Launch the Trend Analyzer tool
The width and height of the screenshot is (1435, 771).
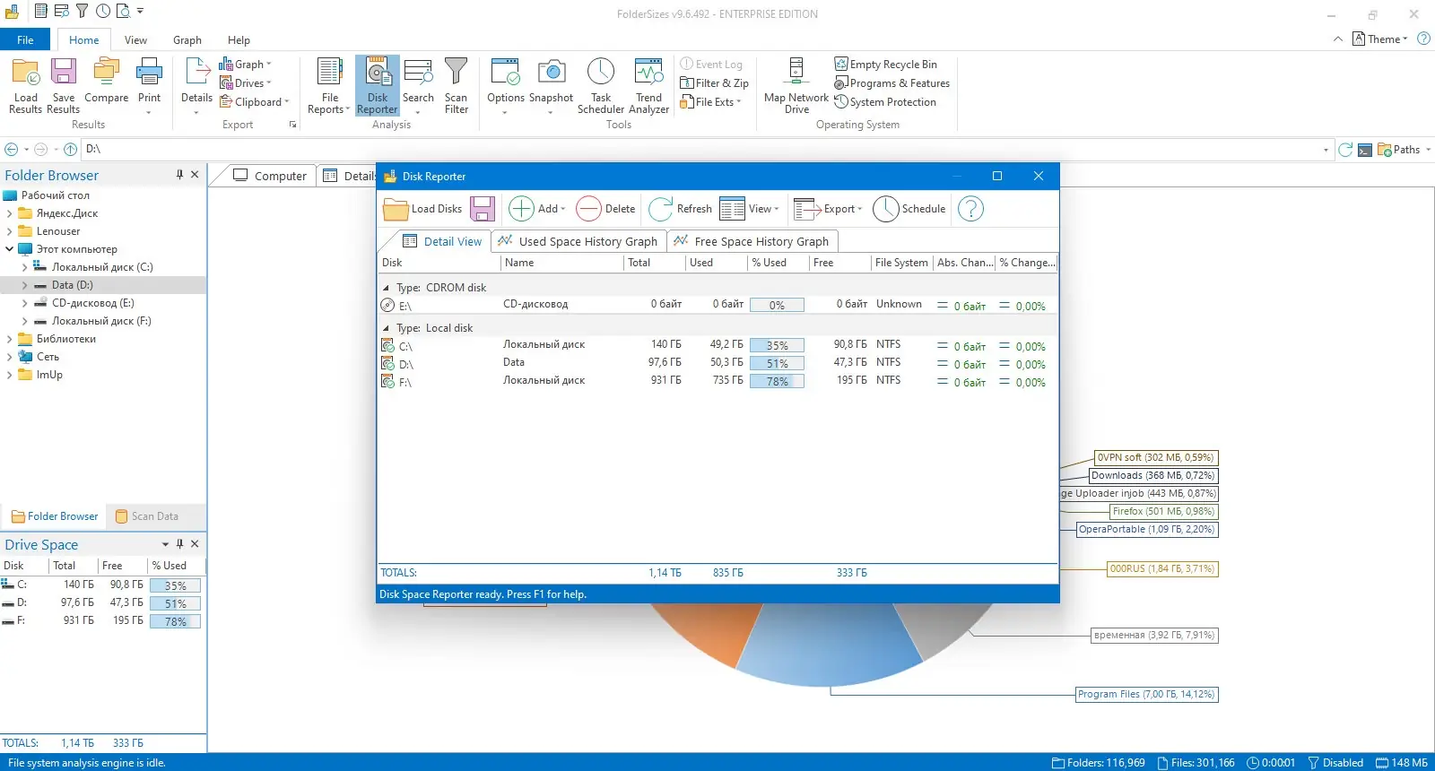648,85
